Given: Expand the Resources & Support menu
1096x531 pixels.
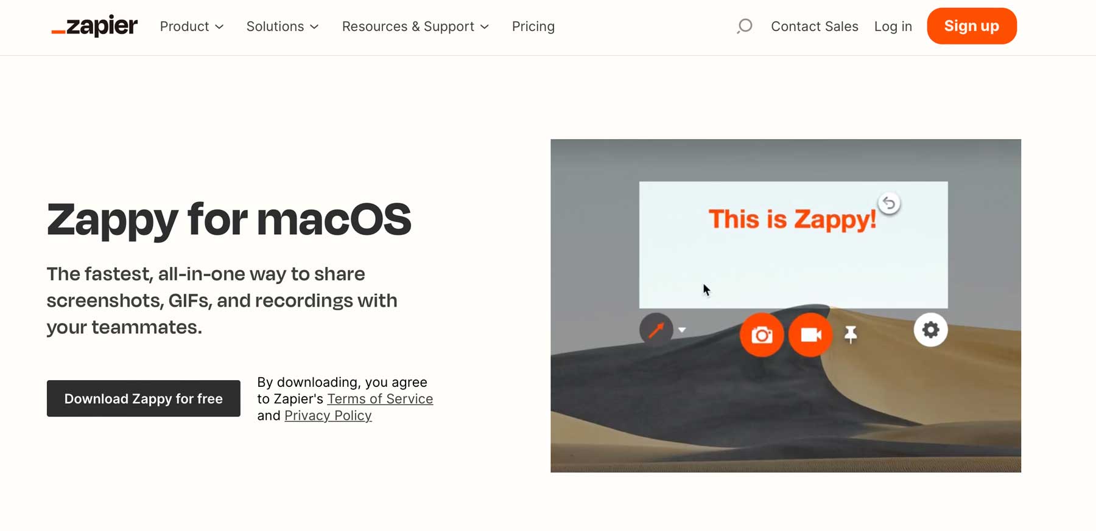Looking at the screenshot, I should (415, 26).
